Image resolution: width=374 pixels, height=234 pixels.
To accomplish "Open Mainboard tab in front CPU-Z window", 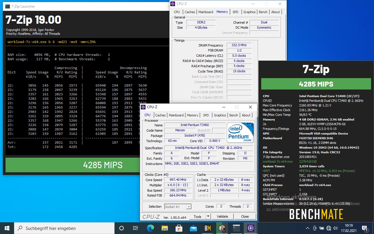I will click(176, 115).
